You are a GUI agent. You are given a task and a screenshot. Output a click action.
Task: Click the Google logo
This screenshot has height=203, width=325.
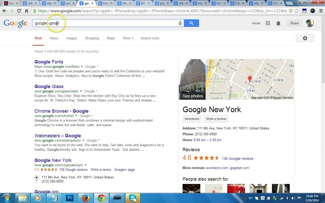tap(15, 23)
